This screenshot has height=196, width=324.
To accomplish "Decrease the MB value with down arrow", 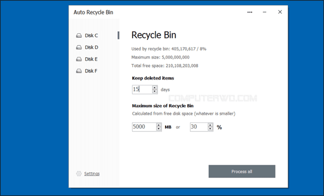I will 158,129.
